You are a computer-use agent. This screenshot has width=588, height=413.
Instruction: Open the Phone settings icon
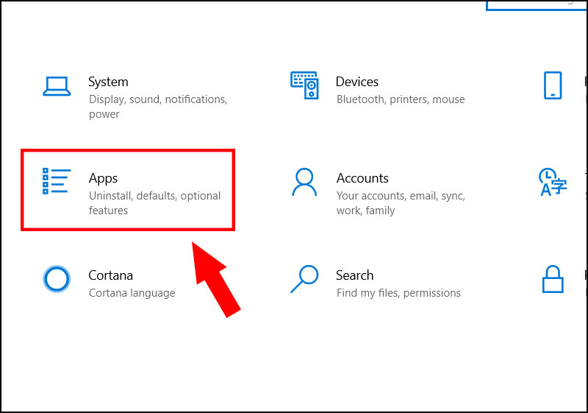tap(553, 85)
